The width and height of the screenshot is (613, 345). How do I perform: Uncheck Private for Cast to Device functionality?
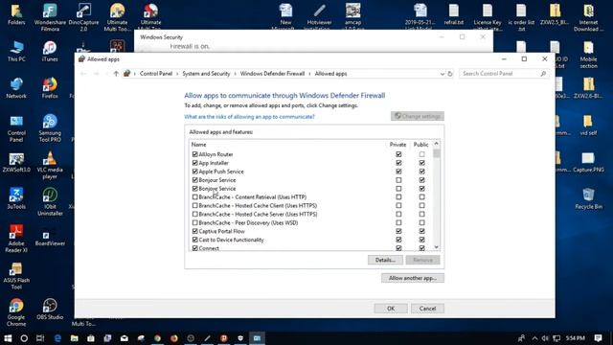click(x=398, y=240)
